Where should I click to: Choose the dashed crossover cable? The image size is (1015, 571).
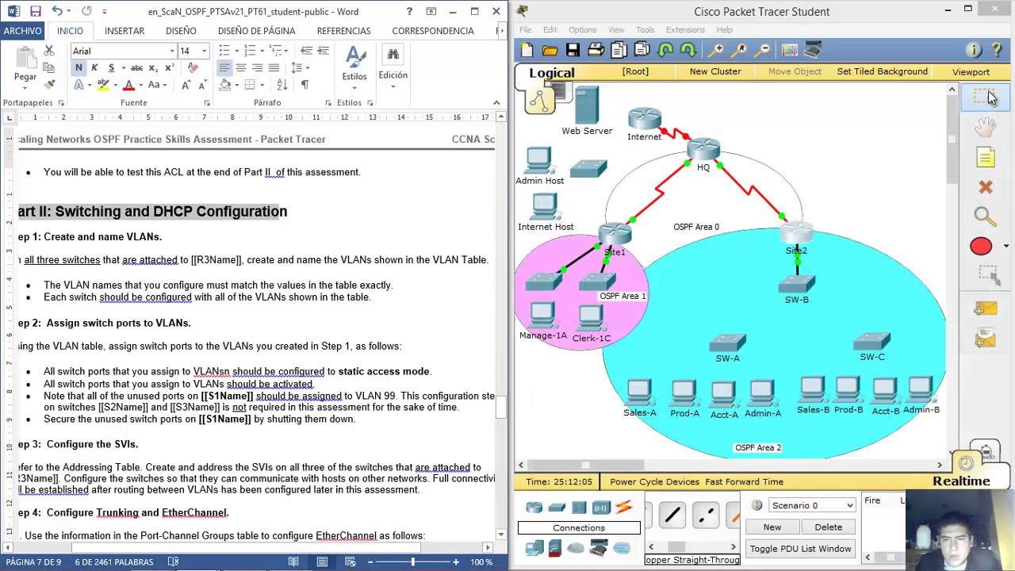point(705,515)
